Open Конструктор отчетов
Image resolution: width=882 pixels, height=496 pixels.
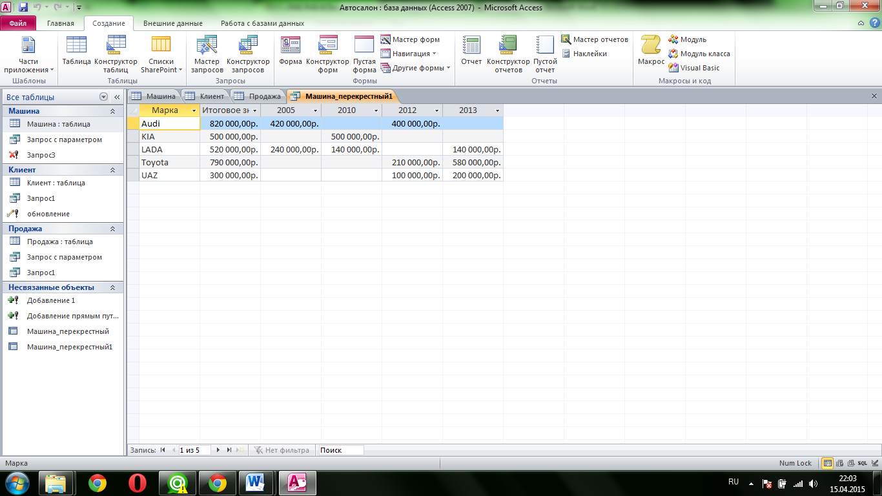[x=508, y=54]
